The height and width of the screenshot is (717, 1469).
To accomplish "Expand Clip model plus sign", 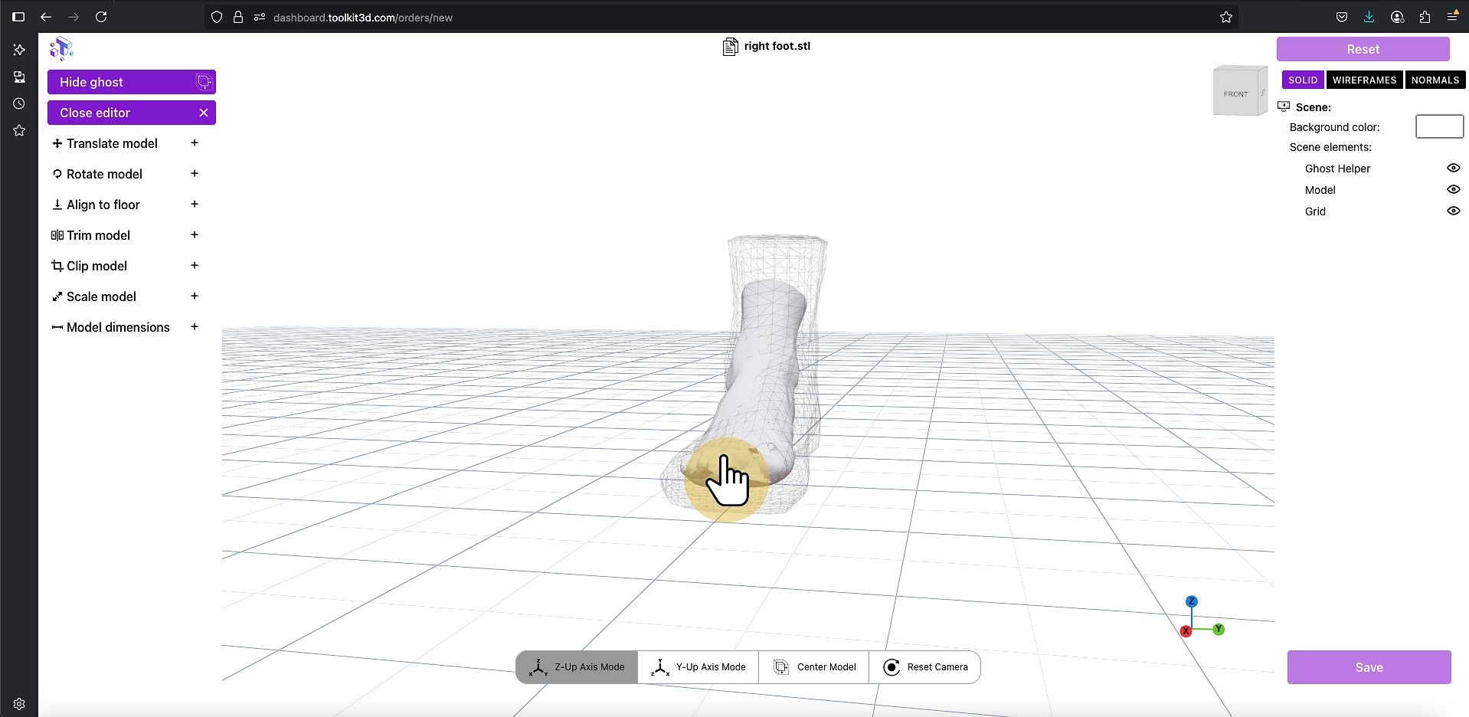I will 195,265.
